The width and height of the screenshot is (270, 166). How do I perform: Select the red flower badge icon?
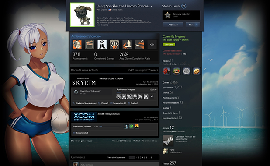click(x=166, y=71)
